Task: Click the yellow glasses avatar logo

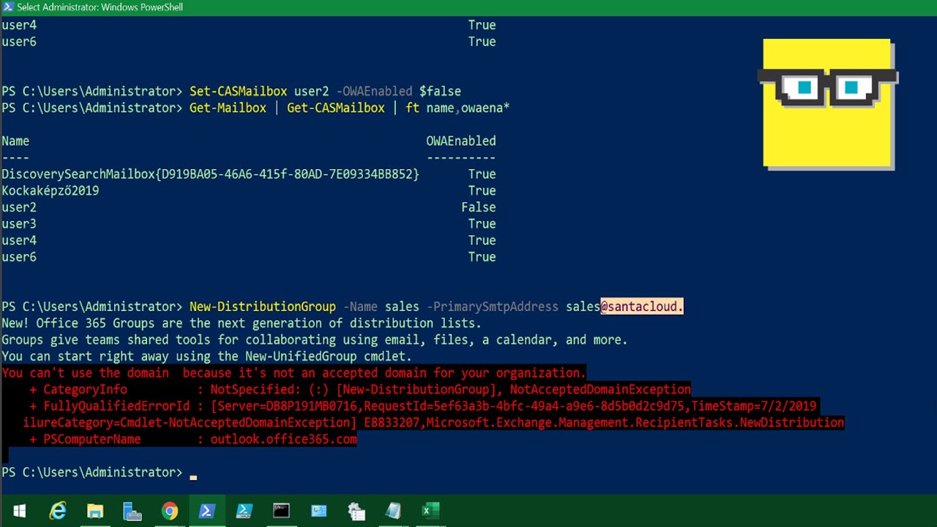Action: (828, 104)
